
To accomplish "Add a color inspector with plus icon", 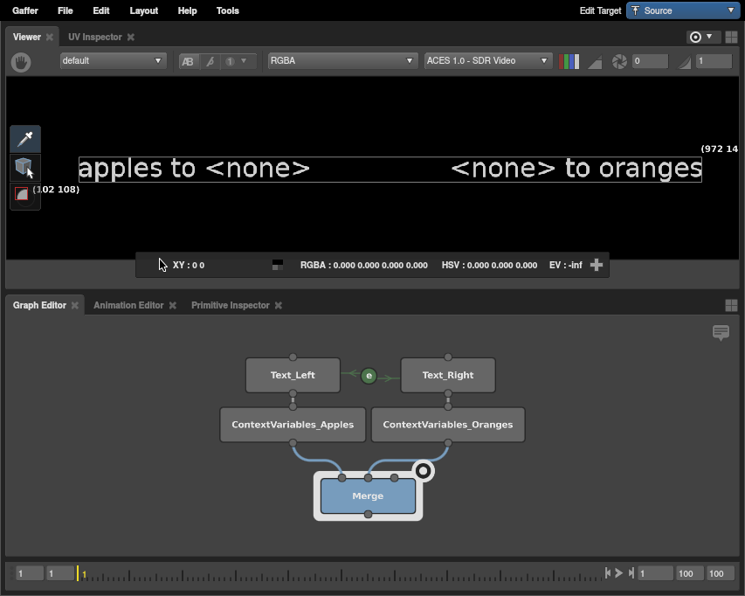I will [x=597, y=265].
